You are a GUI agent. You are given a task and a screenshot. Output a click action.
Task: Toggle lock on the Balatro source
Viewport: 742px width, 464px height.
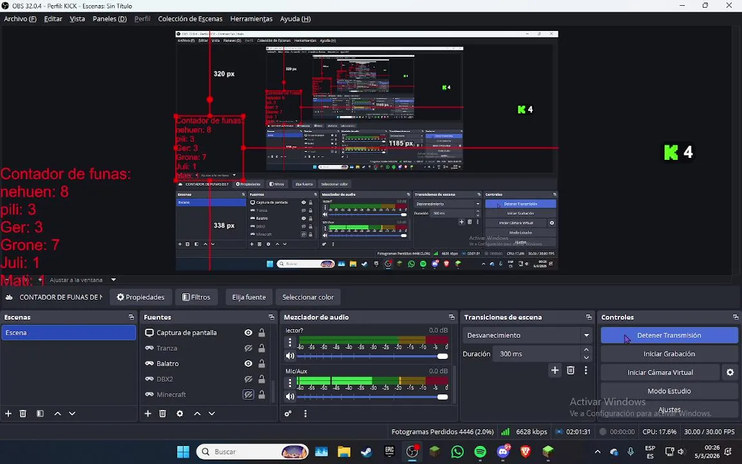(x=262, y=363)
